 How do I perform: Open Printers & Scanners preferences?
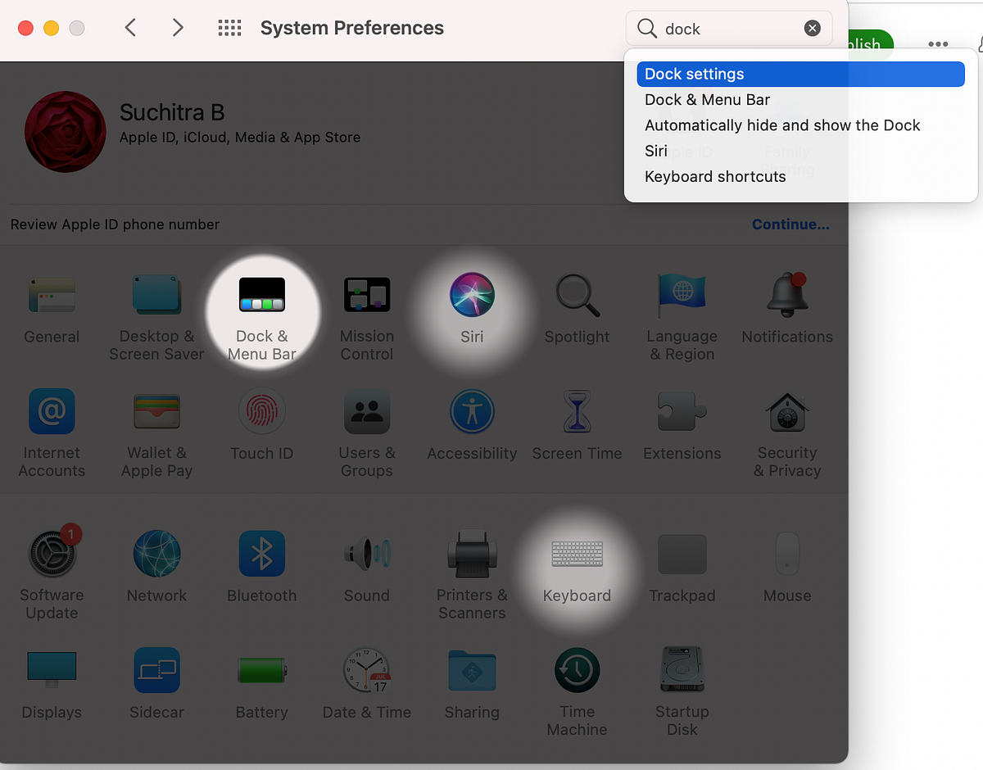pyautogui.click(x=472, y=577)
